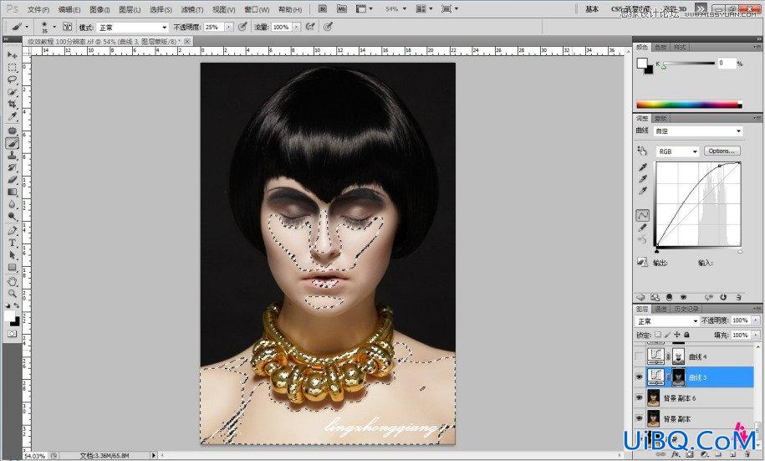Show the 曲线 4 layer visibility box
The height and width of the screenshot is (461, 765).
point(639,356)
